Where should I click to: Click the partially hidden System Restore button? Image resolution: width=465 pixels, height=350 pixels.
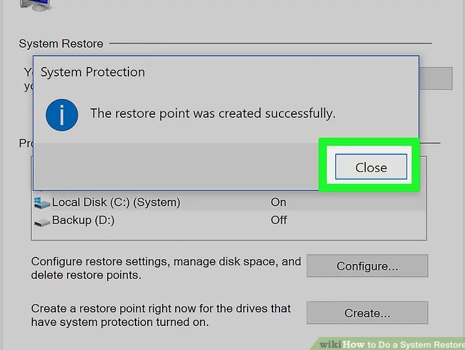(x=435, y=78)
